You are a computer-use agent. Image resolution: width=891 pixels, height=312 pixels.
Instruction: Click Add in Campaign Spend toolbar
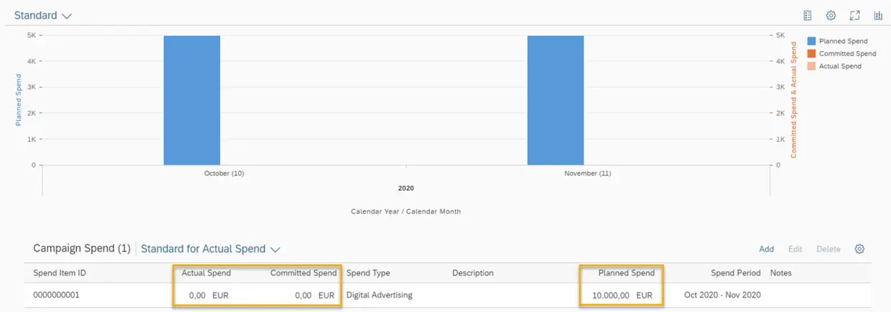pyautogui.click(x=767, y=249)
